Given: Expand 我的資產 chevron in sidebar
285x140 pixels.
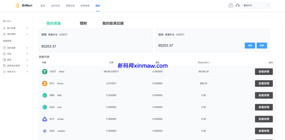Looking at the screenshot, I should pyautogui.click(x=27, y=48).
